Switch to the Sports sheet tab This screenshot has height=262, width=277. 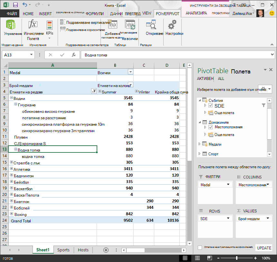point(63,250)
